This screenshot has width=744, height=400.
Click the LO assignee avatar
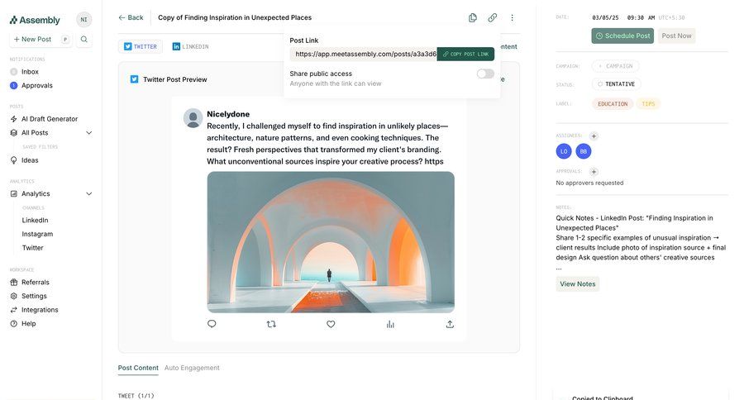(564, 151)
